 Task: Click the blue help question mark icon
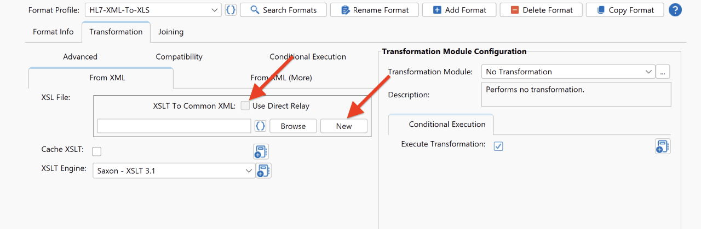point(675,10)
